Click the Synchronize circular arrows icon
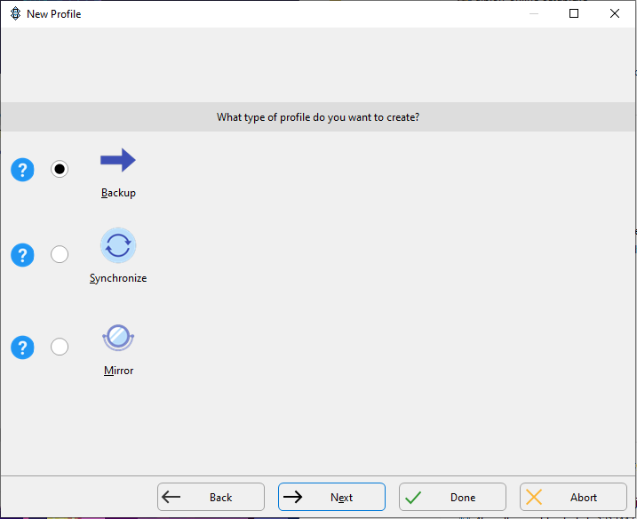The height and width of the screenshot is (519, 637). pos(118,245)
